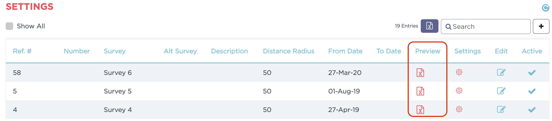Export entries using the Excel button
The width and height of the screenshot is (552, 121).
pyautogui.click(x=429, y=26)
